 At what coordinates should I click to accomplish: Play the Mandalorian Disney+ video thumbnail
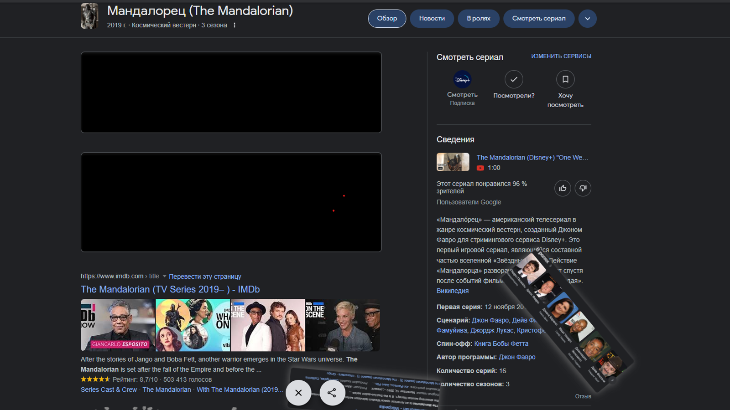453,162
